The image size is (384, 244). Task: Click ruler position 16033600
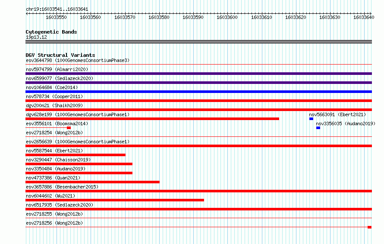pos(227,17)
